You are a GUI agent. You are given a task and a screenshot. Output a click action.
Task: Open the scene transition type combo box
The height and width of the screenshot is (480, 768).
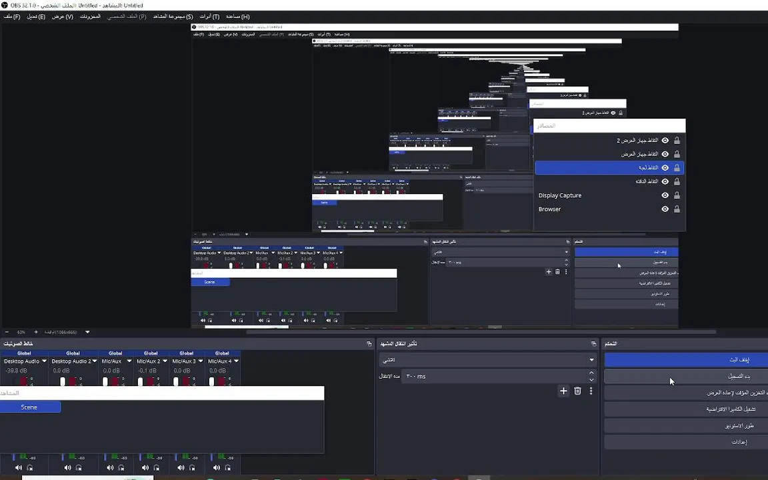(488, 360)
